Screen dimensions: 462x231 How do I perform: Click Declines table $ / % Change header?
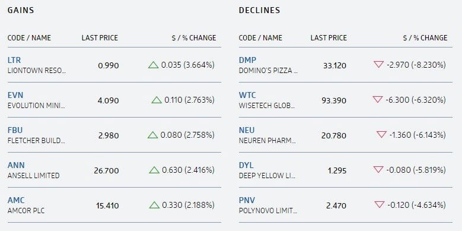point(425,38)
